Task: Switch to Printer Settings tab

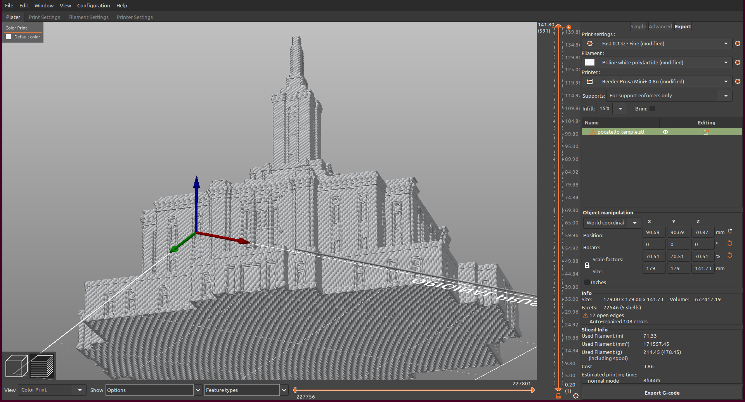Action: coord(135,17)
